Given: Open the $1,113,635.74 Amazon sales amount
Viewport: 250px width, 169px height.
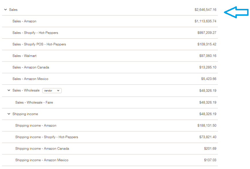Looking at the screenshot, I should [x=205, y=21].
